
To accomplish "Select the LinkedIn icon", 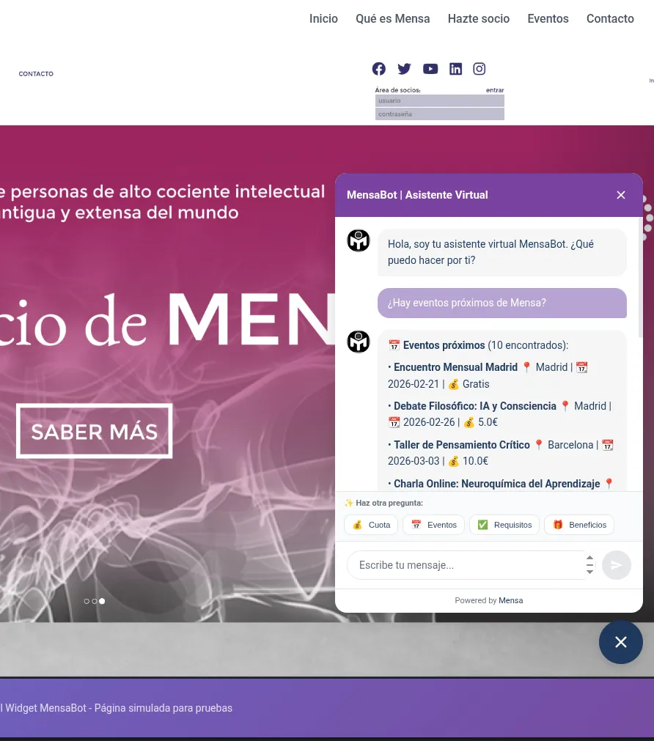I will (455, 68).
